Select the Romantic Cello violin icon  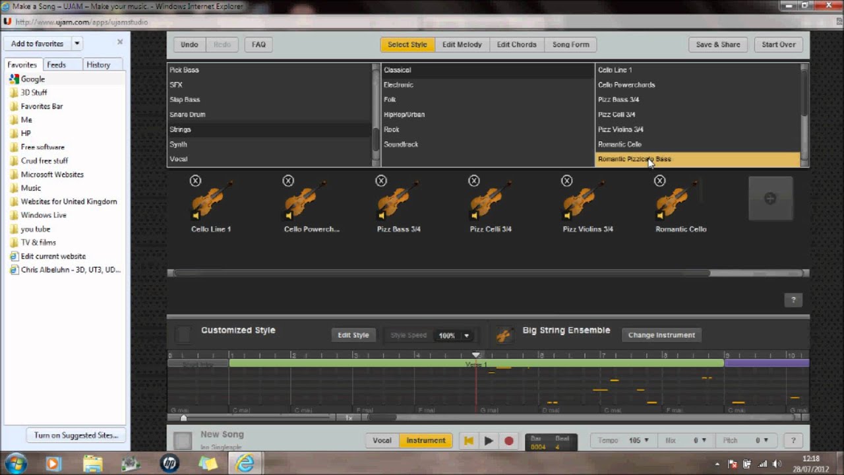point(678,200)
